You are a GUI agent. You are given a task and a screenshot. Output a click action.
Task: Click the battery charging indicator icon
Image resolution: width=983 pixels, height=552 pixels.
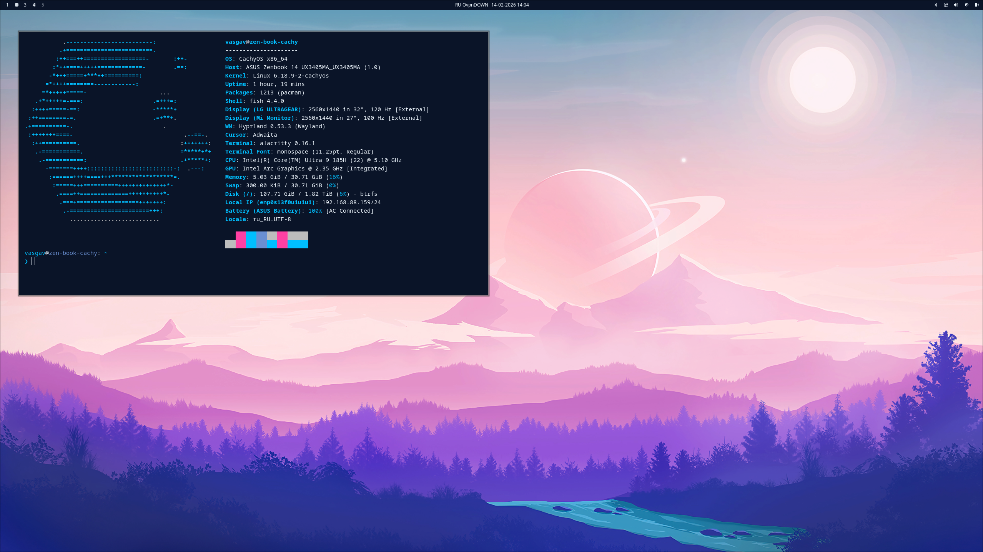[976, 5]
